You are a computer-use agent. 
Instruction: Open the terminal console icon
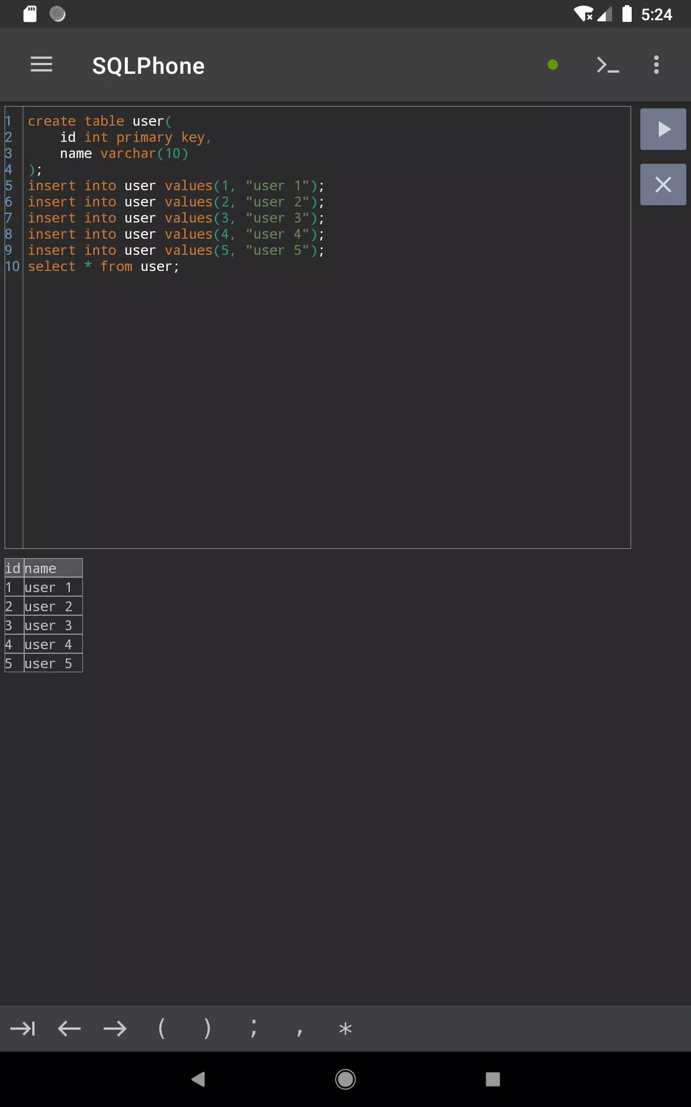608,65
